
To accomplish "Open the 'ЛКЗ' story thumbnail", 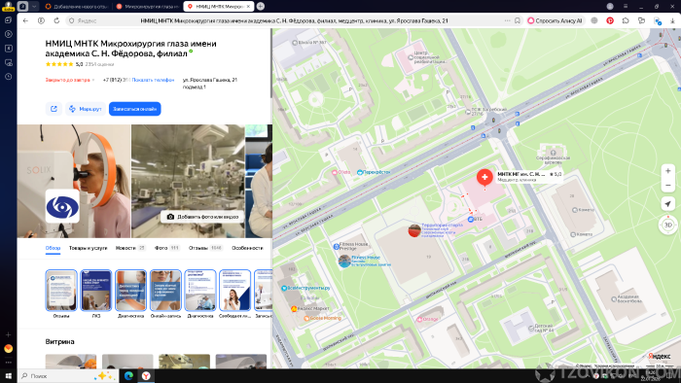I will (x=96, y=291).
